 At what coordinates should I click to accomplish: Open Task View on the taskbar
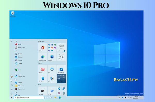click(x=51, y=98)
